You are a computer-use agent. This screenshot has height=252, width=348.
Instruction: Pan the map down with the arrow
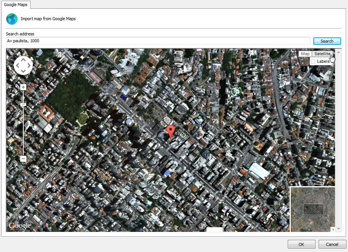pos(23,71)
